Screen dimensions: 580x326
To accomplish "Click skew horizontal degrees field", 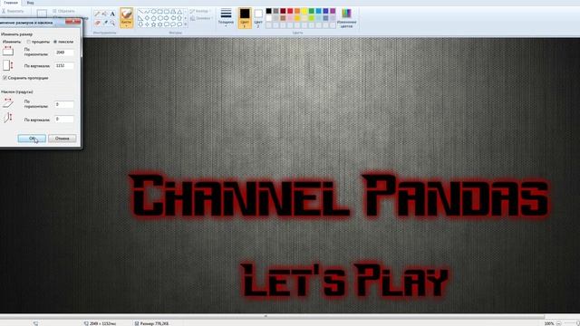I will (x=64, y=105).
